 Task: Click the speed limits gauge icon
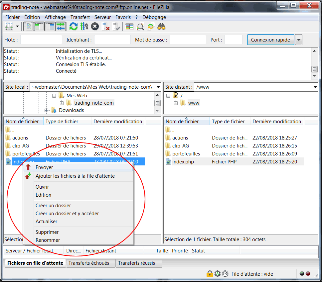(225, 274)
